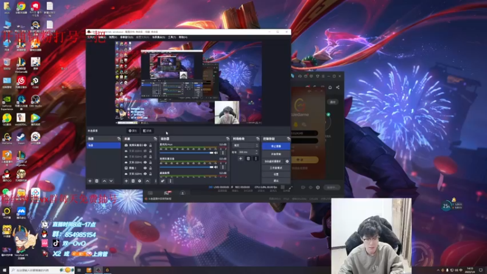Open 停靠窗口(D) menu in OBS
This screenshot has width=487, height=274.
click(127, 37)
